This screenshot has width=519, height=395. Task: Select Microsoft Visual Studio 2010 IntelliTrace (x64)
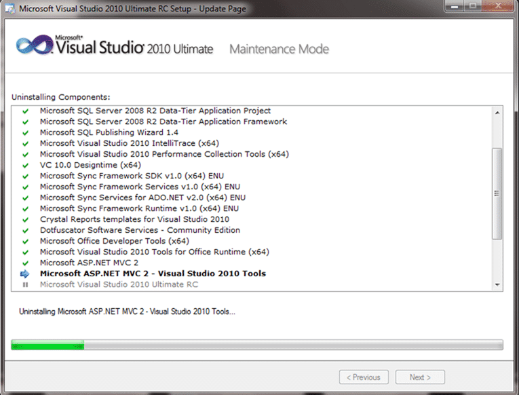130,143
